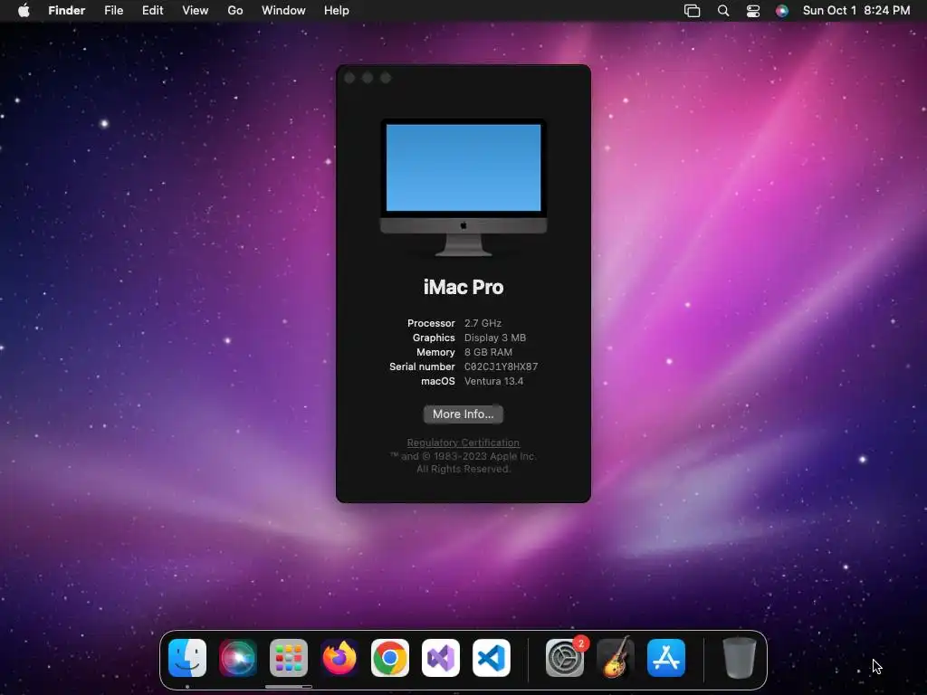Click the date and time in the menu bar

pos(856,11)
